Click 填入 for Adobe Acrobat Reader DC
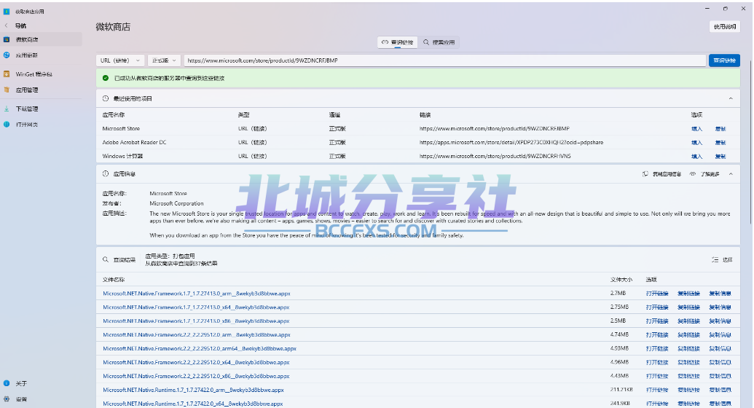Screen dimensions: 754x408 696,142
